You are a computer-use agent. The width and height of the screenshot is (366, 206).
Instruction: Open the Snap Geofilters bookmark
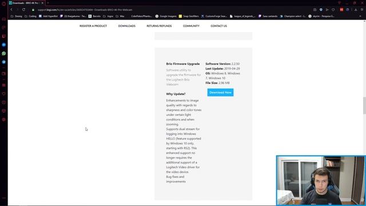pos(189,16)
